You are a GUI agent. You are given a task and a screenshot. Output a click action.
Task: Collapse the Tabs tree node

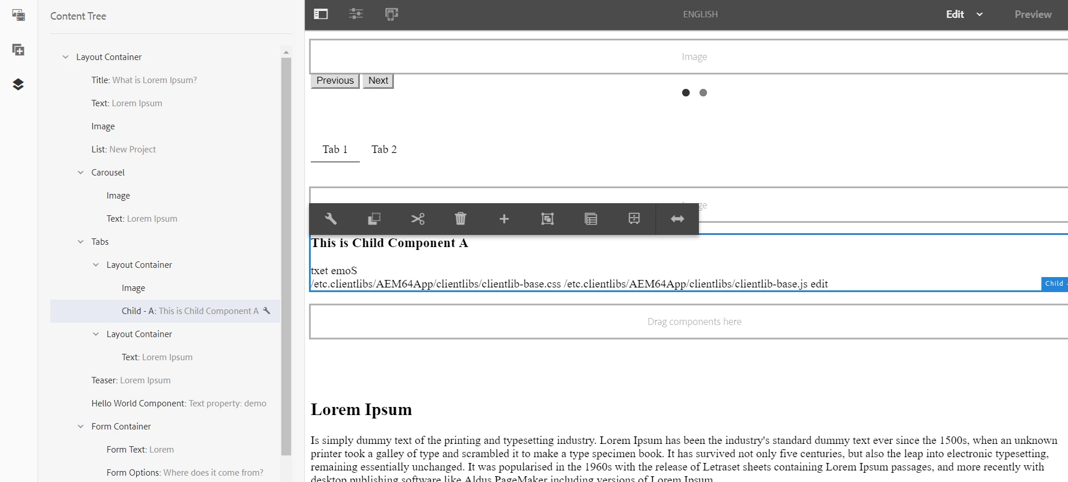coord(81,242)
